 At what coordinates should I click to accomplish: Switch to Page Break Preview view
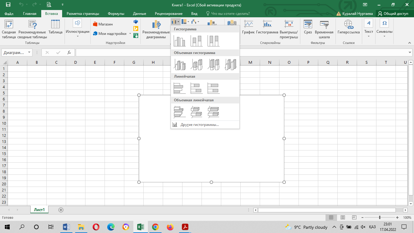(354, 218)
